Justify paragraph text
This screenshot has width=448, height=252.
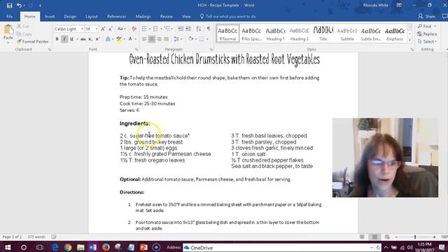coord(167,39)
